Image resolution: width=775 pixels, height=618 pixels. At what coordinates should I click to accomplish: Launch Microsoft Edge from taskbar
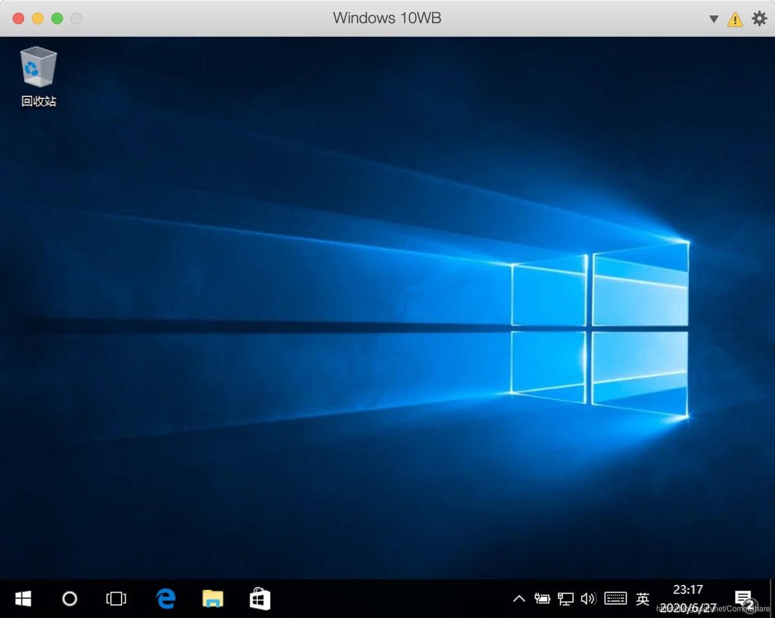coord(166,599)
